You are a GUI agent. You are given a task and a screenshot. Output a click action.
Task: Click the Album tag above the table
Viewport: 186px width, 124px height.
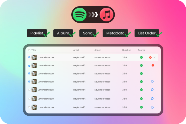63,33
